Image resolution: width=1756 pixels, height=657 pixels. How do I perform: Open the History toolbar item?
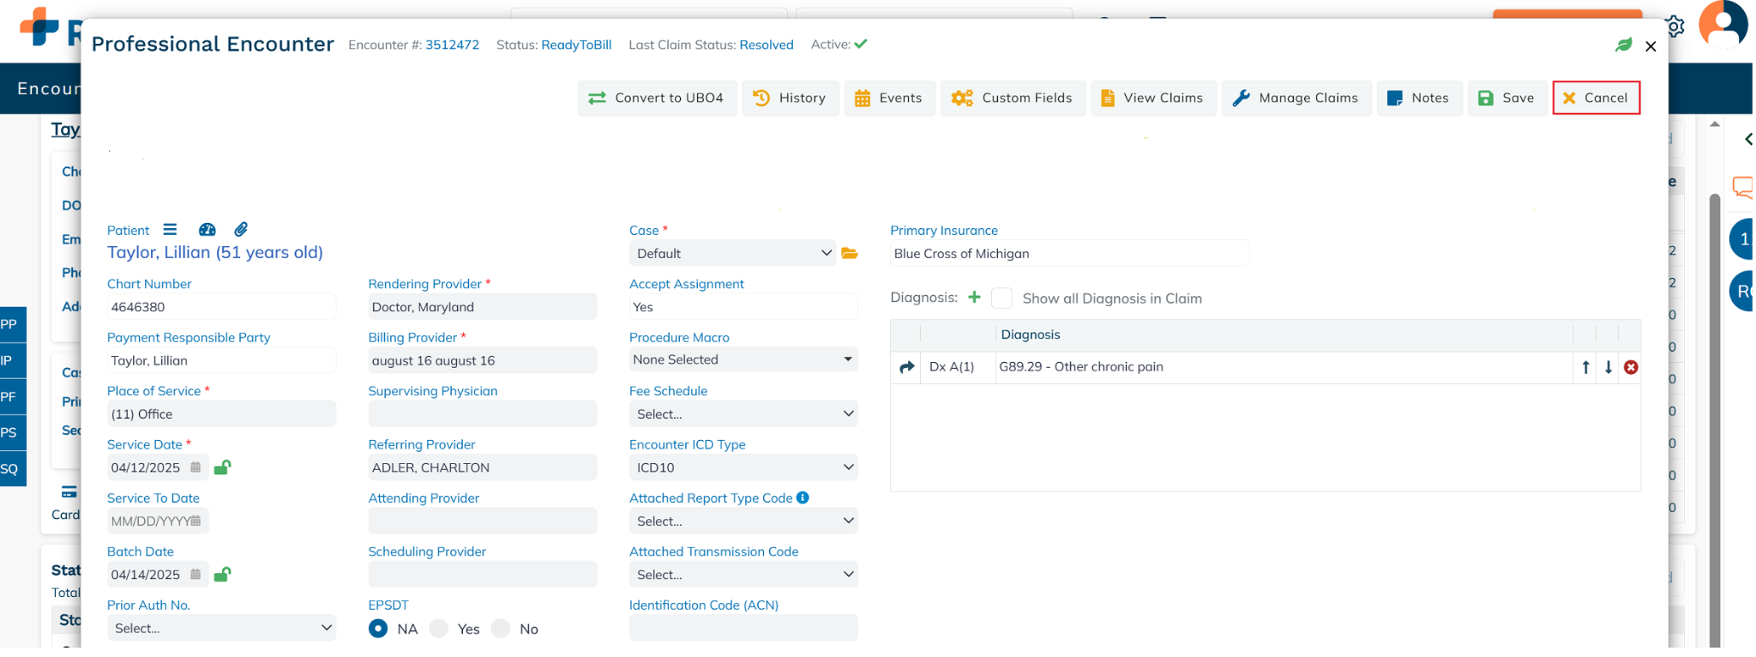[x=790, y=99]
